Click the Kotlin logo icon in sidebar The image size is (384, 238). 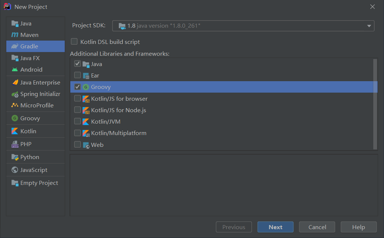pyautogui.click(x=15, y=131)
